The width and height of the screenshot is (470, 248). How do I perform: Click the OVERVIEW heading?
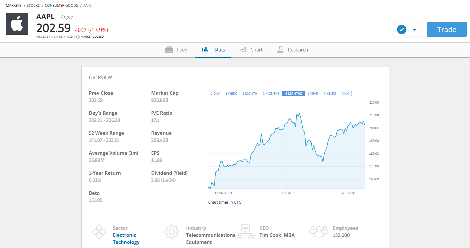[100, 77]
